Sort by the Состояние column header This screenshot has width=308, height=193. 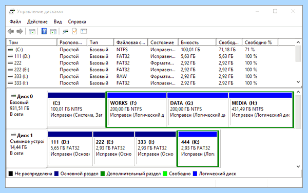[163, 42]
